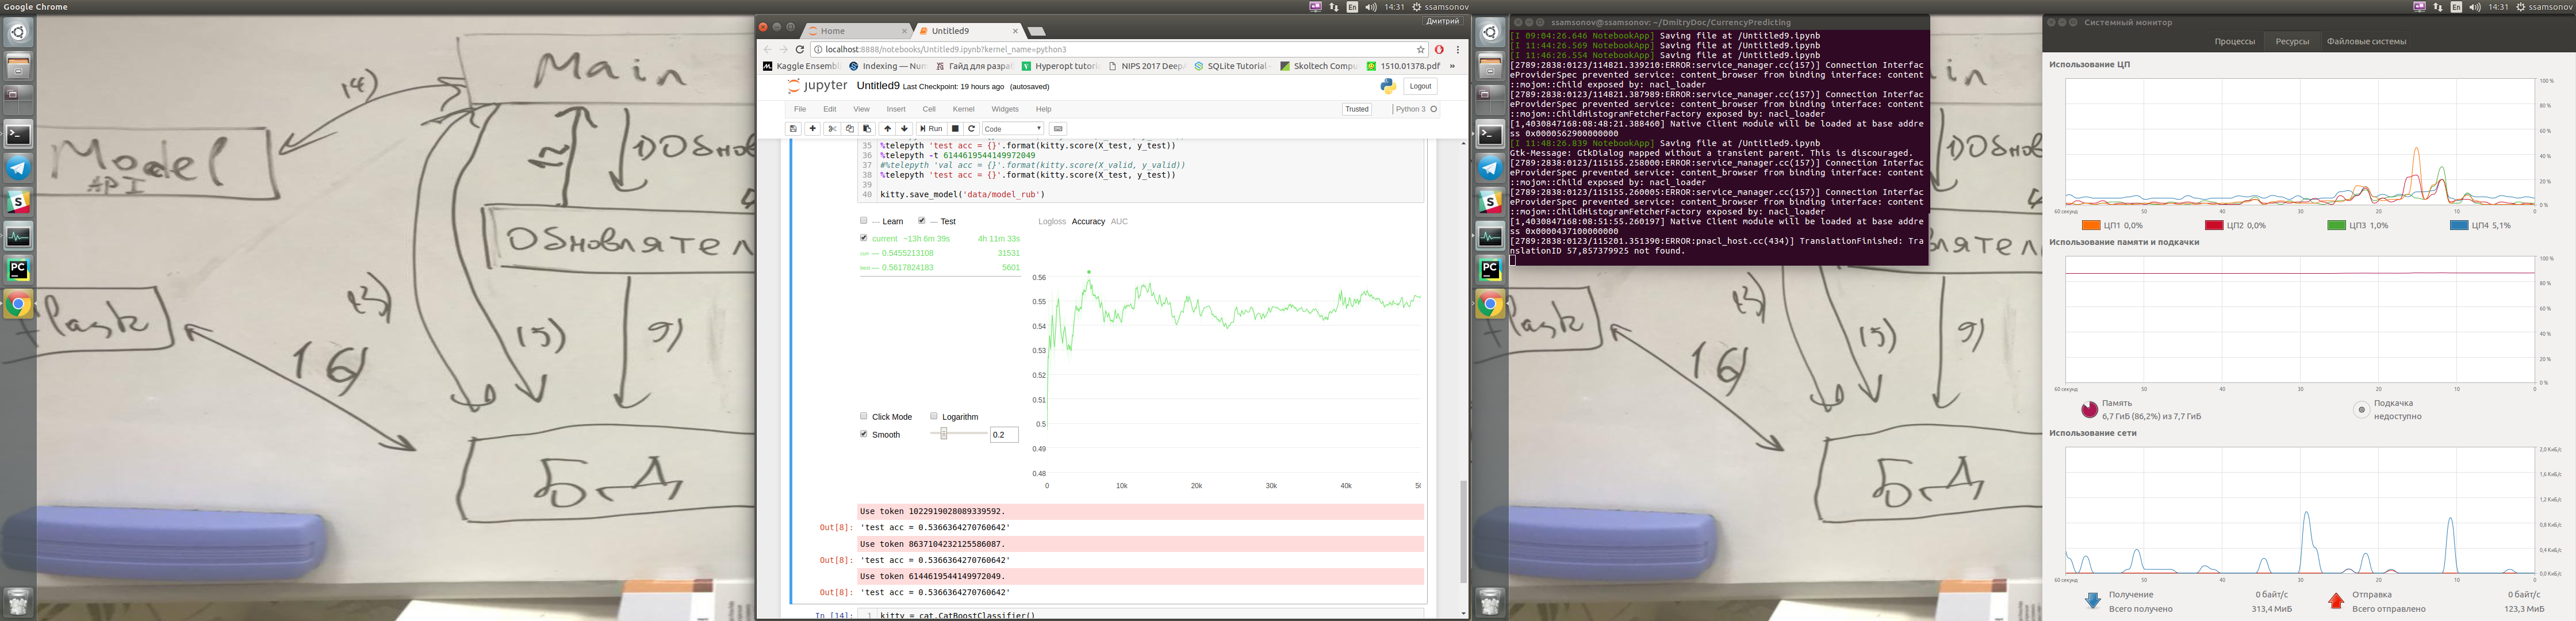
Task: Click the Jupyter logo
Action: pos(817,86)
